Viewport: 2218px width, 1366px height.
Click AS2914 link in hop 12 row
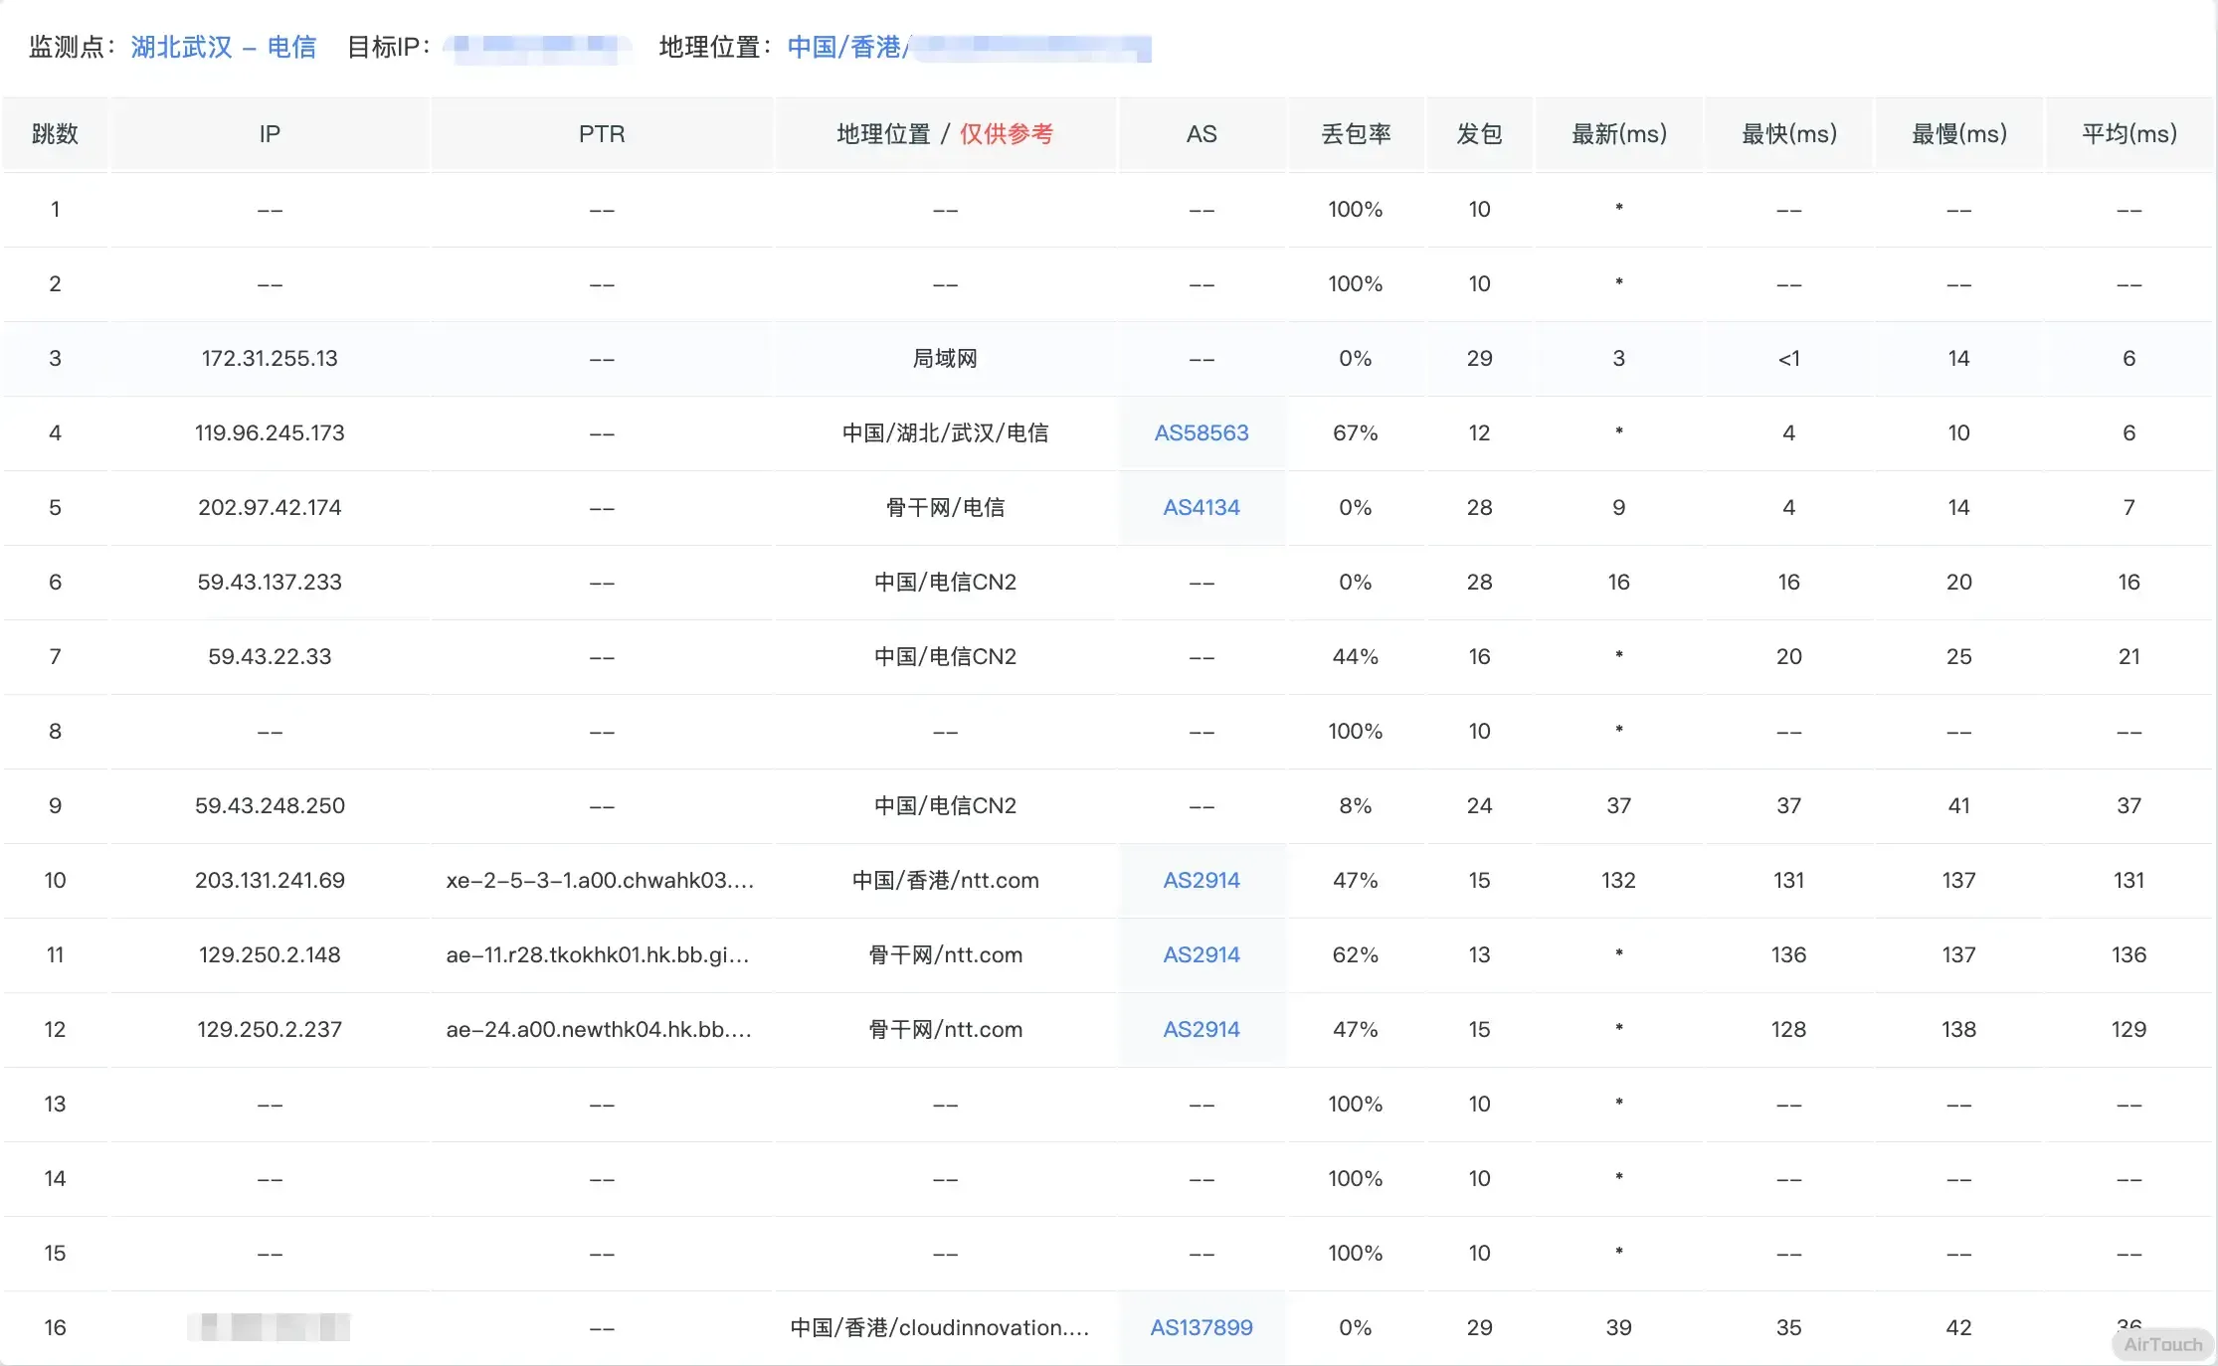[1201, 1029]
